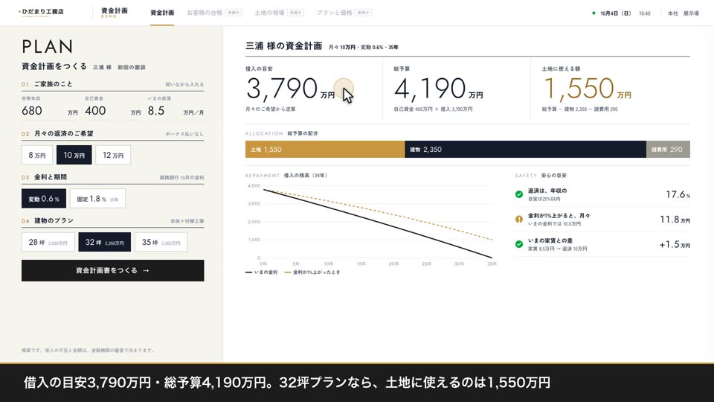Click the 資金計画 DEMO header title
The image size is (714, 402).
tap(115, 13)
